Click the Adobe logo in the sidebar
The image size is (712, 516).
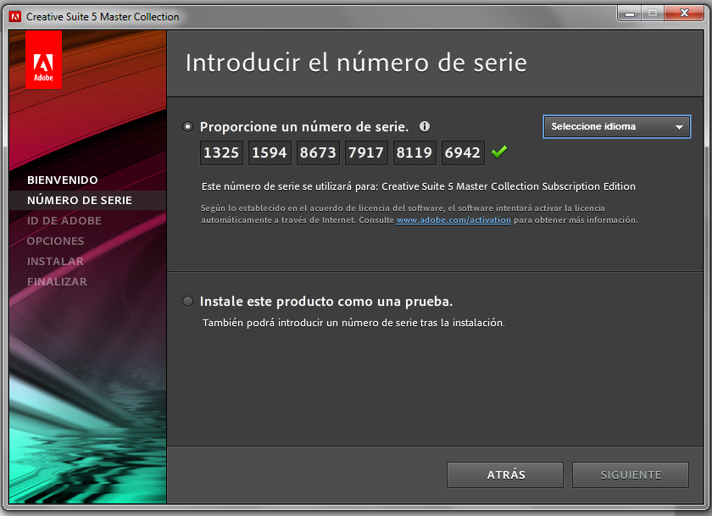(43, 60)
